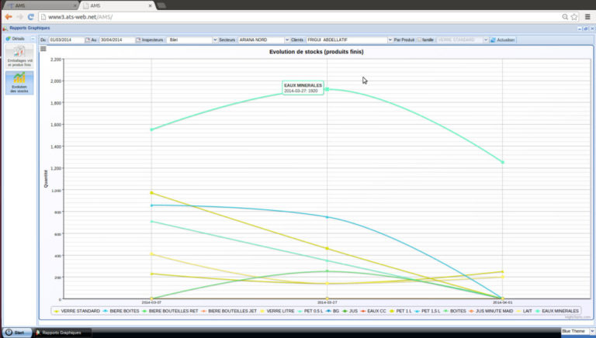Hide the BIERE BOITES series in legend

[120, 310]
